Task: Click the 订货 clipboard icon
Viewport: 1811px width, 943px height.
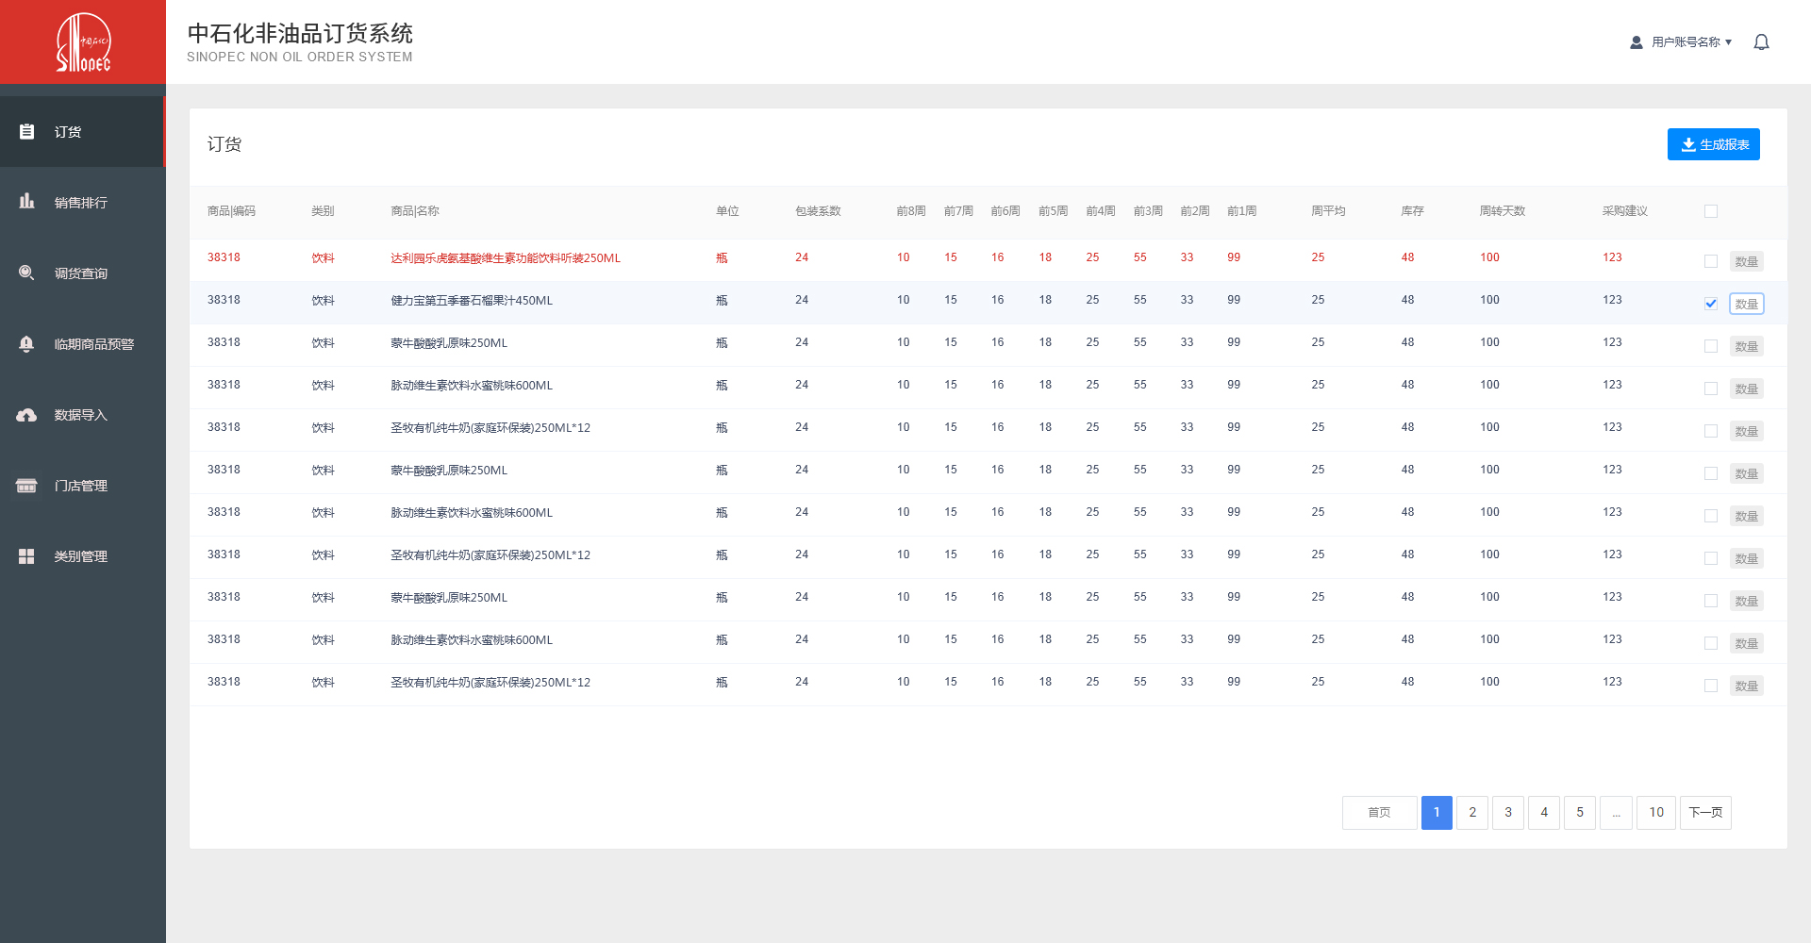Action: (x=26, y=132)
